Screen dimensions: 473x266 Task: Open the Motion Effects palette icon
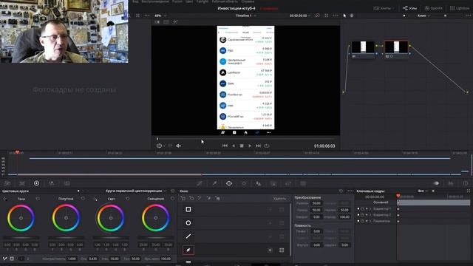[x=67, y=183]
